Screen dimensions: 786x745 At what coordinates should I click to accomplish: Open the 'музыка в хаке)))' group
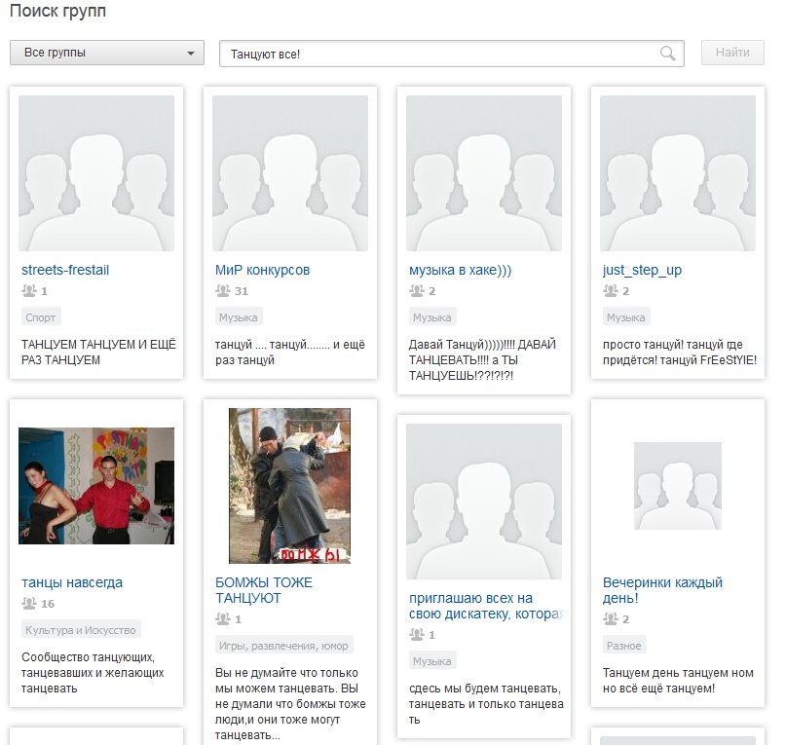(x=460, y=270)
